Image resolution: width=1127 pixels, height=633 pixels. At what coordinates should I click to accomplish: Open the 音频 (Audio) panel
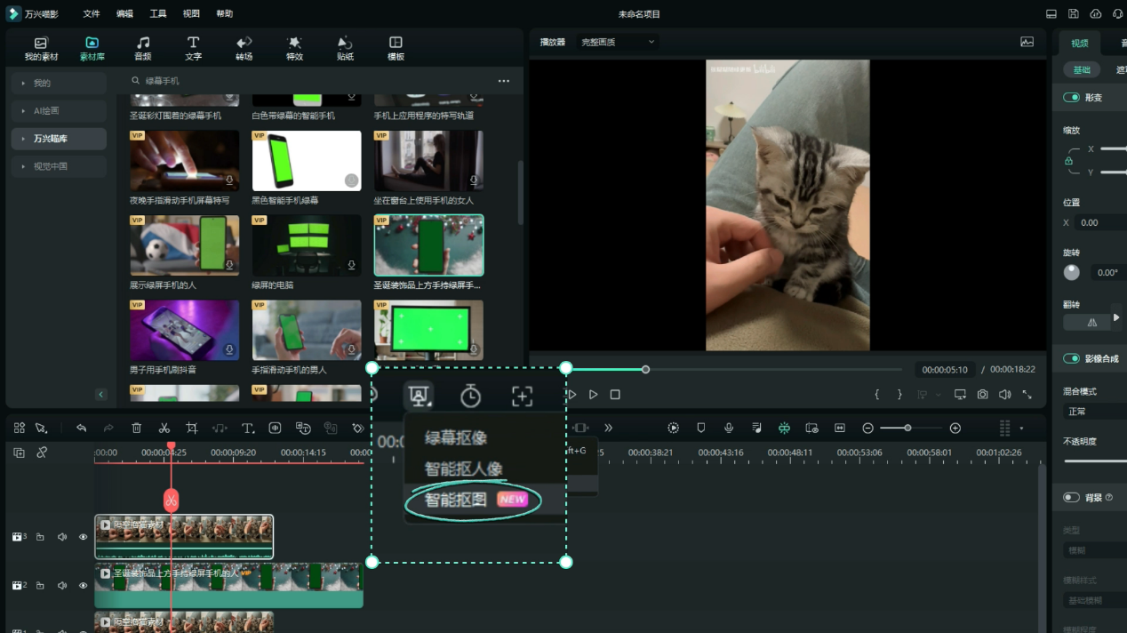[142, 48]
